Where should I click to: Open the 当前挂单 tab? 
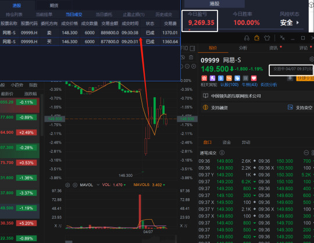pyautogui.click(x=44, y=15)
